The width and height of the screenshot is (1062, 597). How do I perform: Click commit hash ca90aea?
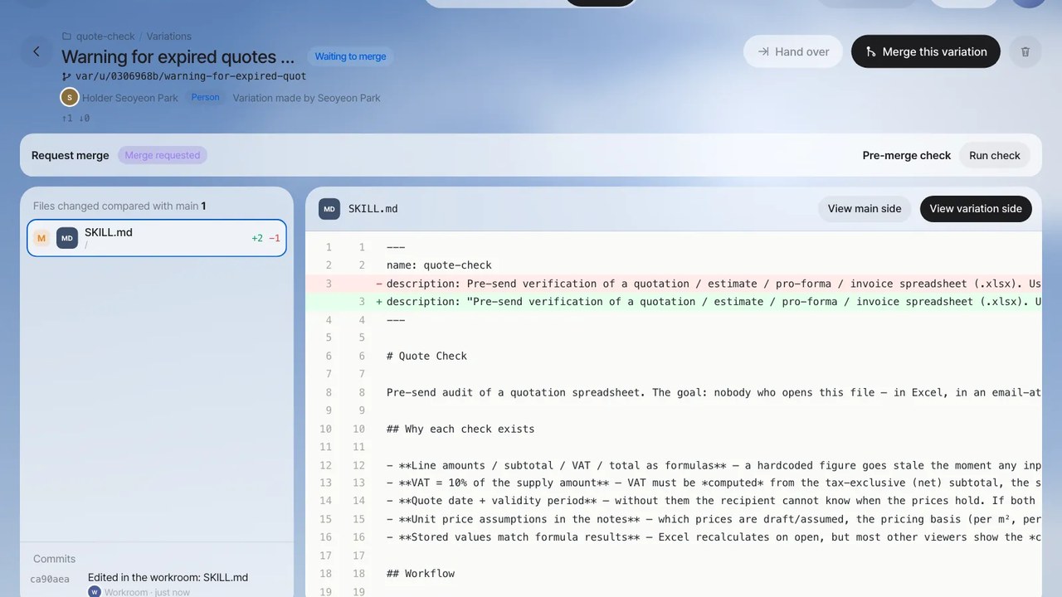pos(50,579)
